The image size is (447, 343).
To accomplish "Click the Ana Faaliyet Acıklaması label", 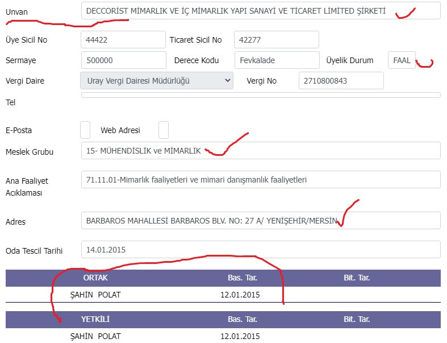I will pos(27,187).
